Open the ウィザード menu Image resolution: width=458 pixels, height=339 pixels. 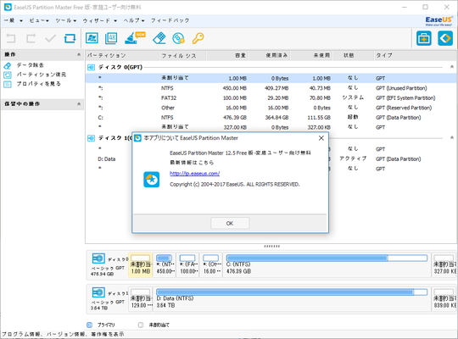pos(99,20)
